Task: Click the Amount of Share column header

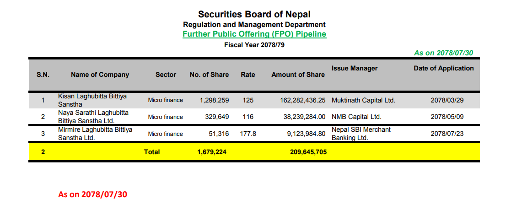Action: coord(298,75)
